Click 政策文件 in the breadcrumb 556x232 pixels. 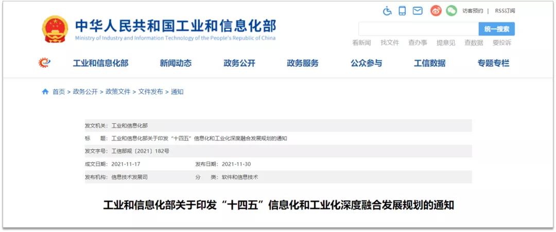click(x=118, y=92)
